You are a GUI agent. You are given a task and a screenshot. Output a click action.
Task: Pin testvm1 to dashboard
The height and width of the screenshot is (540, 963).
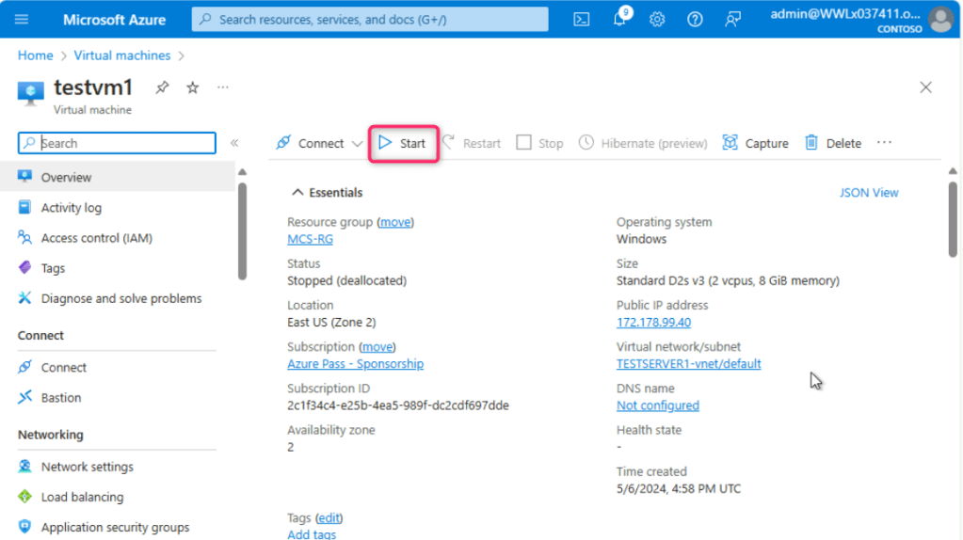pyautogui.click(x=162, y=87)
